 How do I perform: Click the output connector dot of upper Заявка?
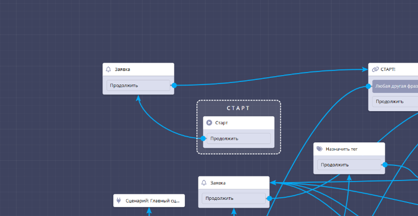point(174,85)
